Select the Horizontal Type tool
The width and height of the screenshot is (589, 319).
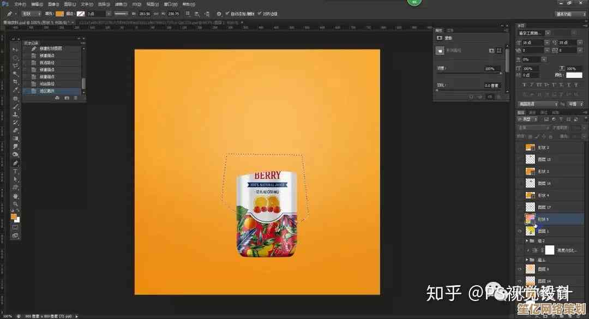pos(15,171)
